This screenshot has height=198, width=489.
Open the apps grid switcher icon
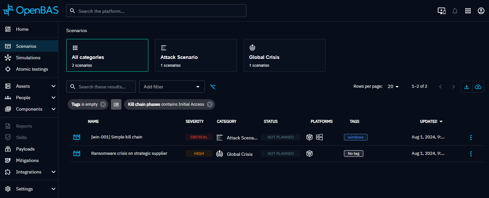point(468,11)
